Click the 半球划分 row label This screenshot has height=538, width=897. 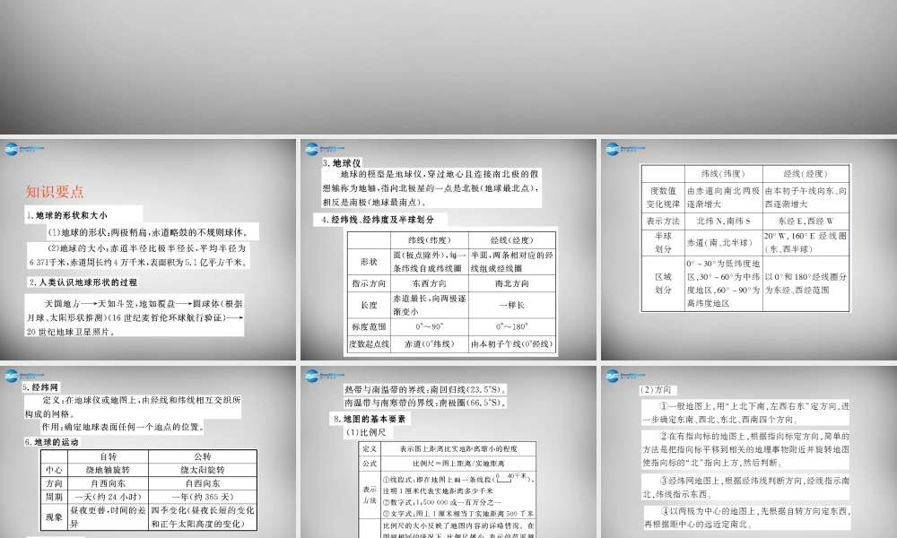click(663, 242)
